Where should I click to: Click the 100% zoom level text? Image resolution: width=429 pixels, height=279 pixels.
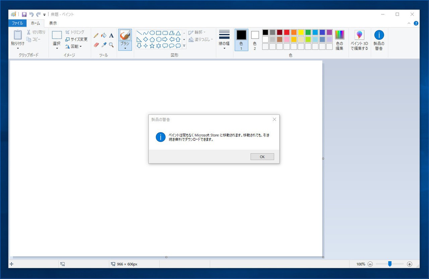click(361, 264)
